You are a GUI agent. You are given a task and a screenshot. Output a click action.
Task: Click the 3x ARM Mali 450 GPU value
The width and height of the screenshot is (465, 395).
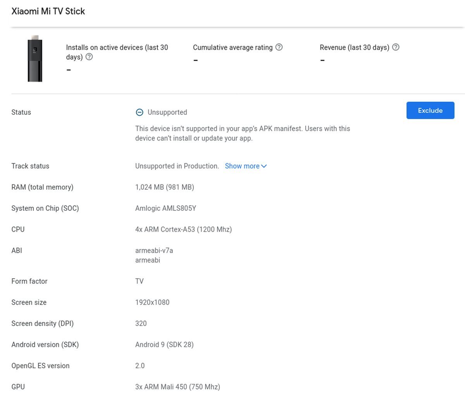(177, 387)
